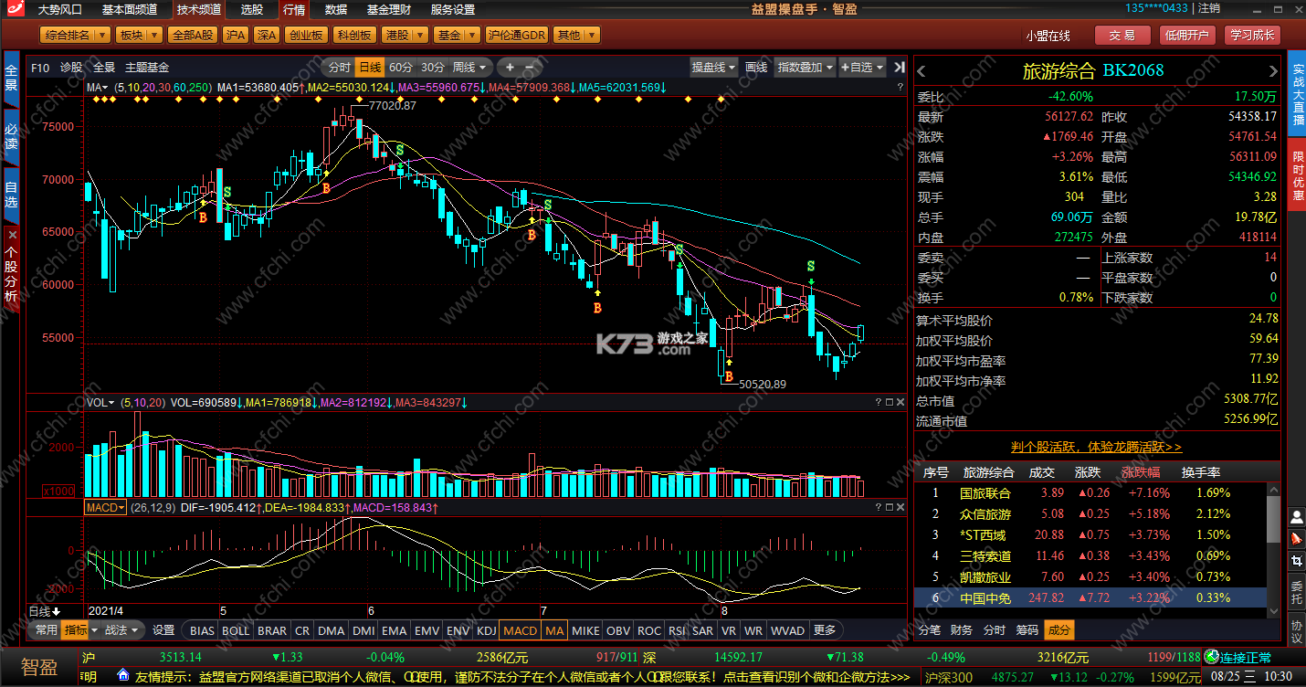Viewport: 1306px width, 687px height.
Task: Sort constituents by 换手率 column header
Action: [x=1201, y=472]
